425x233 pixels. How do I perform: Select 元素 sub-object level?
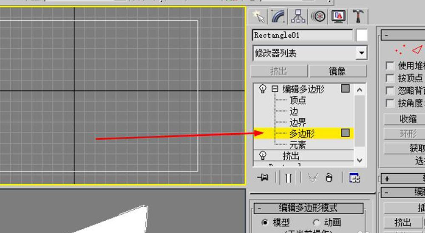[x=297, y=145]
